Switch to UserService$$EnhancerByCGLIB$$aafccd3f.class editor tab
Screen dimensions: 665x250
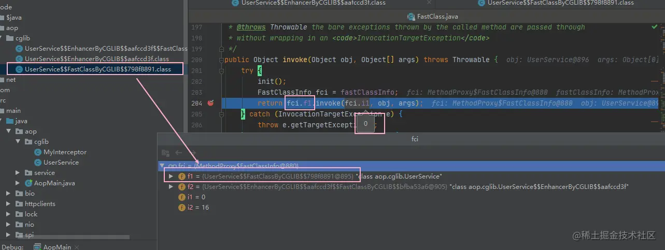click(x=313, y=3)
